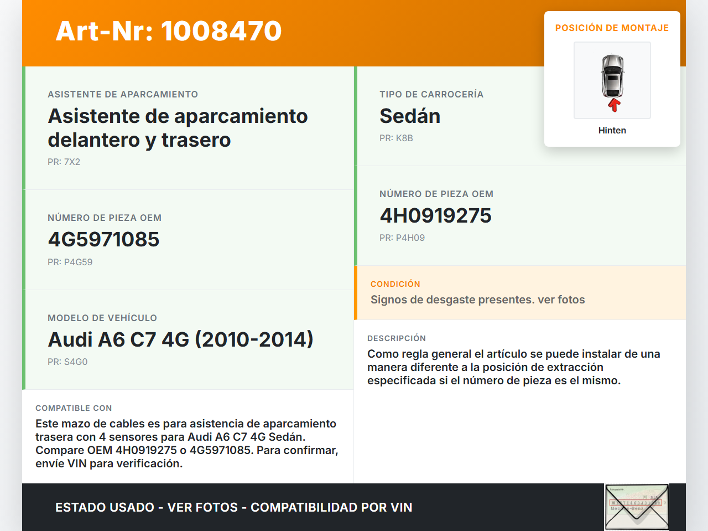Click the car mounting position image
The width and height of the screenshot is (708, 531).
(612, 80)
